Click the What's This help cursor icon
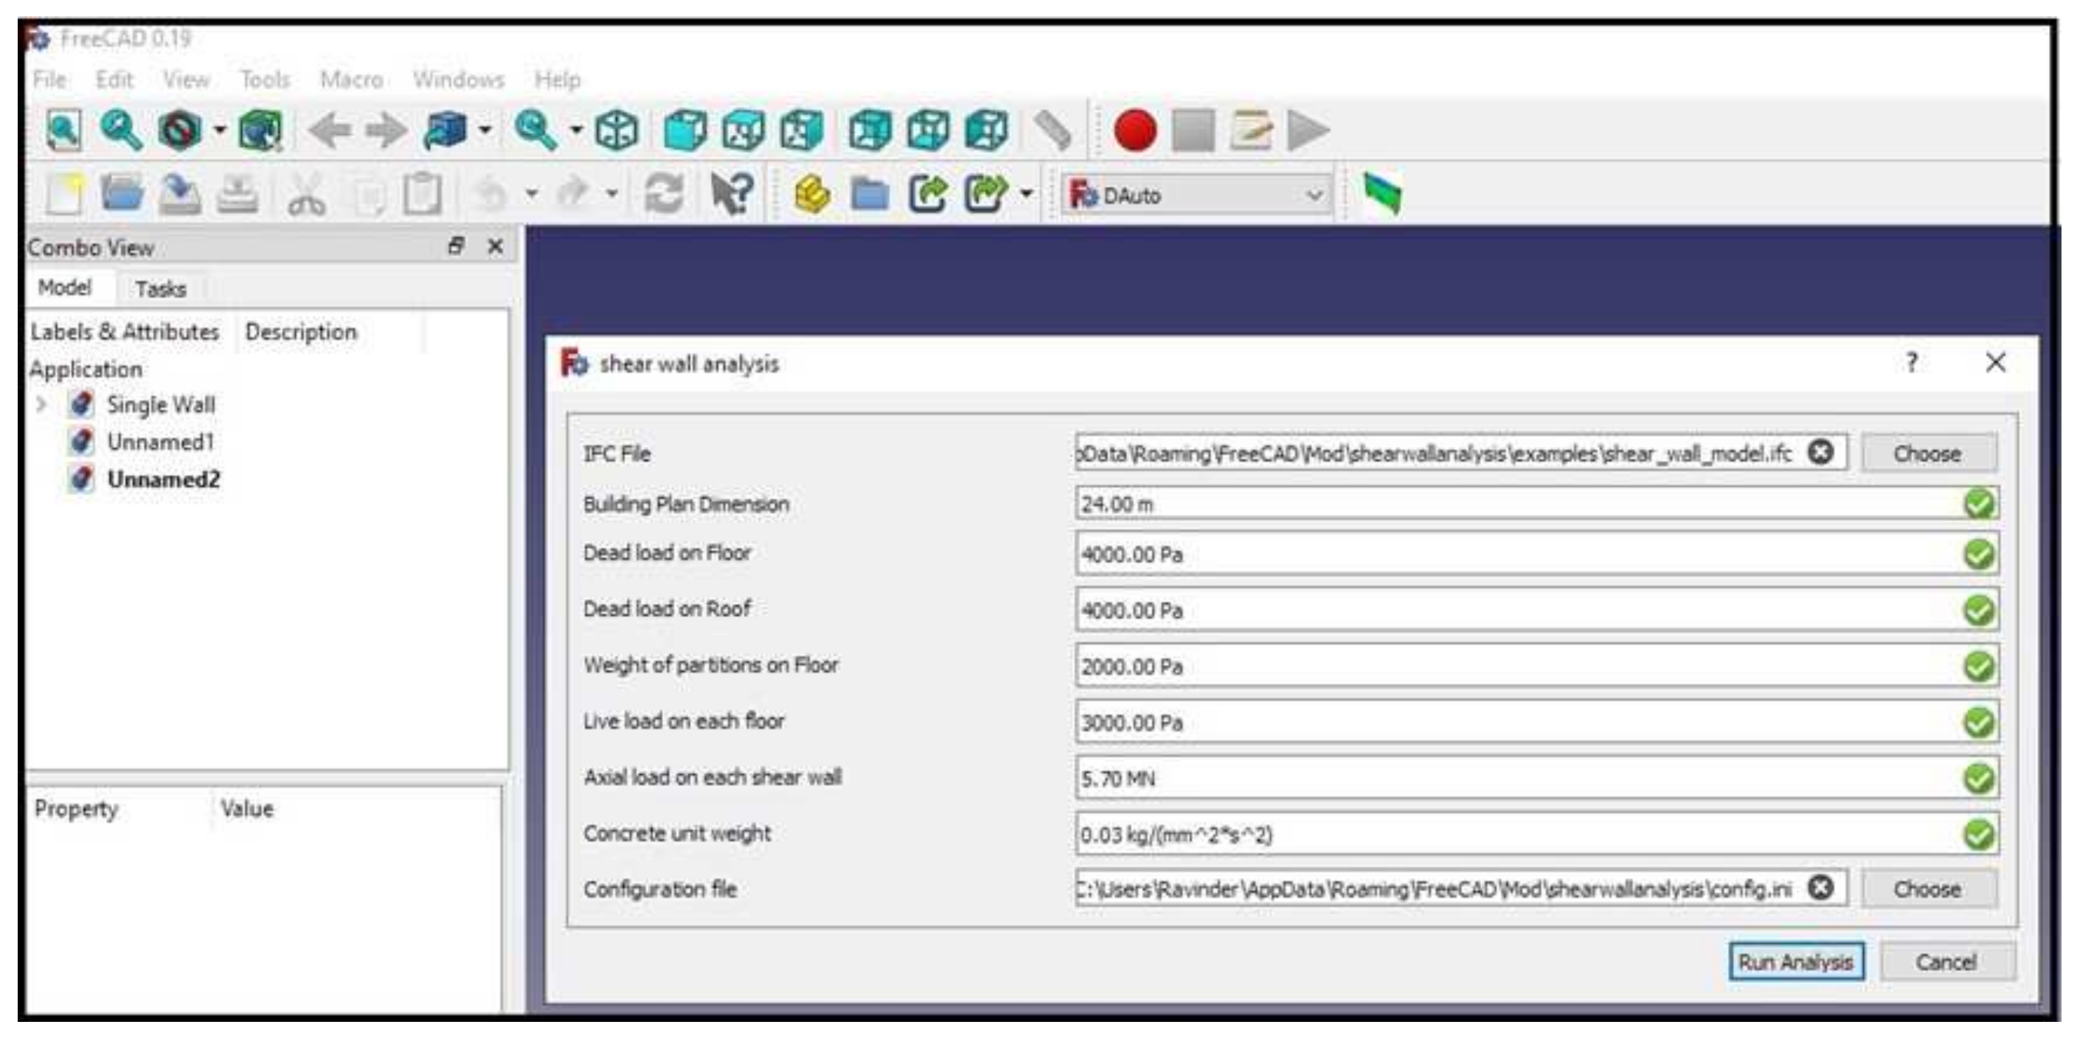Screen dimensions: 2077x1044 coord(732,193)
